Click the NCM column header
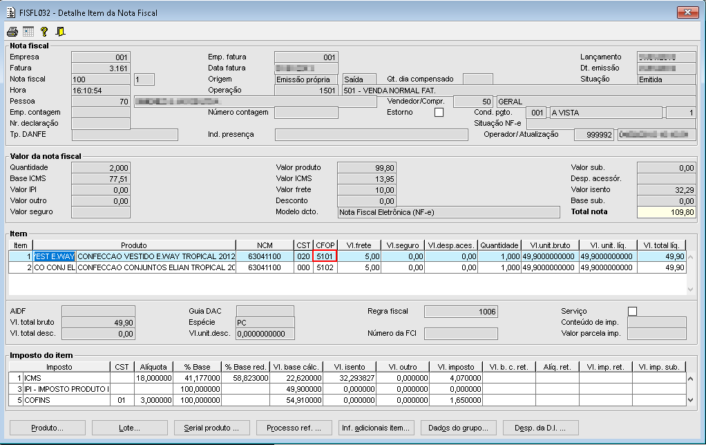The width and height of the screenshot is (706, 445). pos(265,245)
